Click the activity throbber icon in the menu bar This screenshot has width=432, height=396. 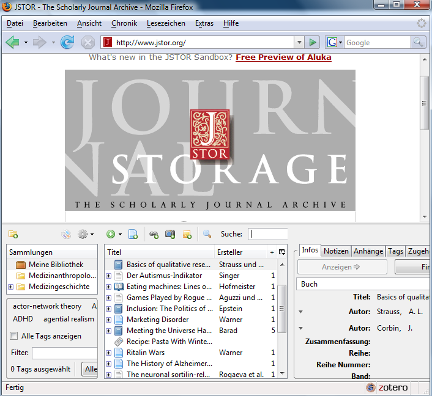tap(421, 23)
